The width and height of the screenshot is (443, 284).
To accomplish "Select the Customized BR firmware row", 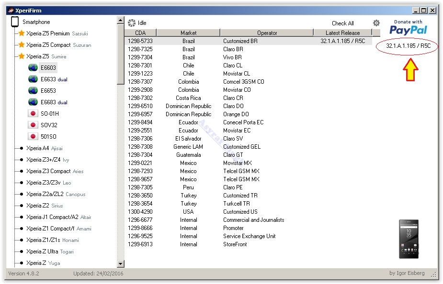I will click(249, 41).
